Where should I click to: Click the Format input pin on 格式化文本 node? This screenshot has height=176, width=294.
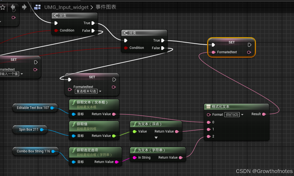pyautogui.click(x=209, y=115)
